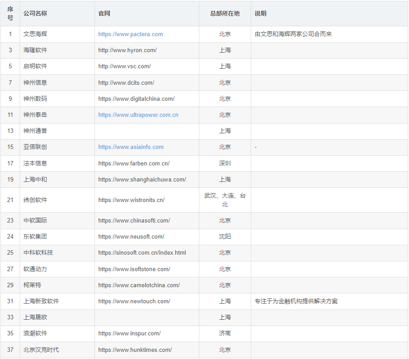Click serial number 1
This screenshot has width=409, height=359.
10,34
